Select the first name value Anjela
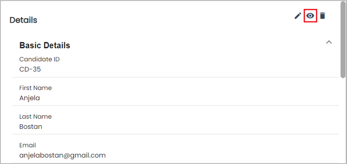The image size is (347, 164). coord(29,98)
